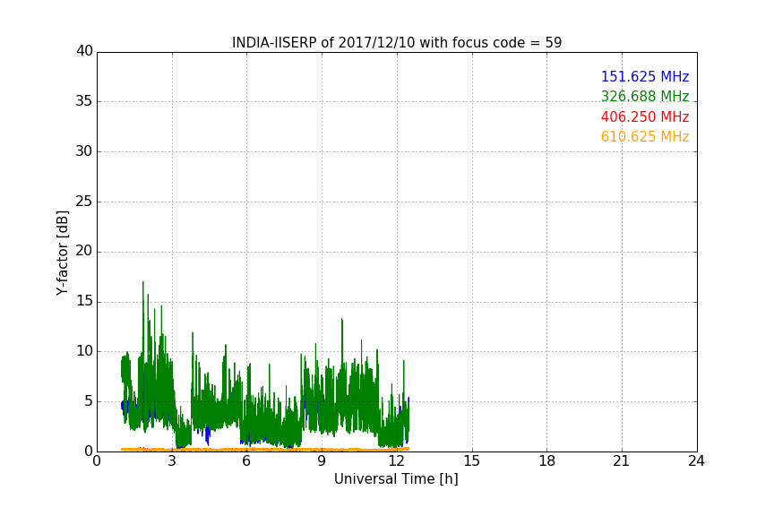Click the x-axis tick label 3
Screen dimensions: 774x516
click(x=172, y=461)
